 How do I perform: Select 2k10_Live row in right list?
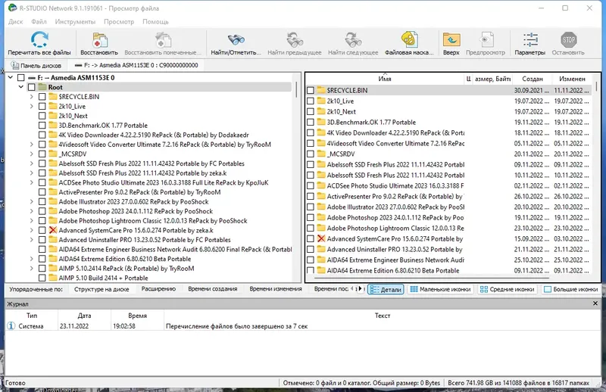450,101
